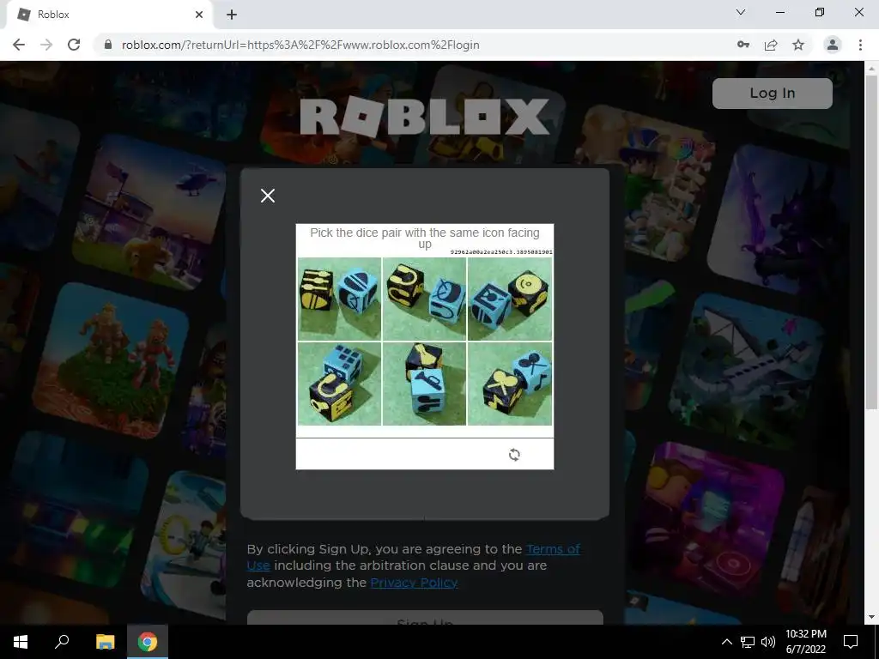Focus the address bar URL
This screenshot has height=659, width=879.
pyautogui.click(x=300, y=45)
